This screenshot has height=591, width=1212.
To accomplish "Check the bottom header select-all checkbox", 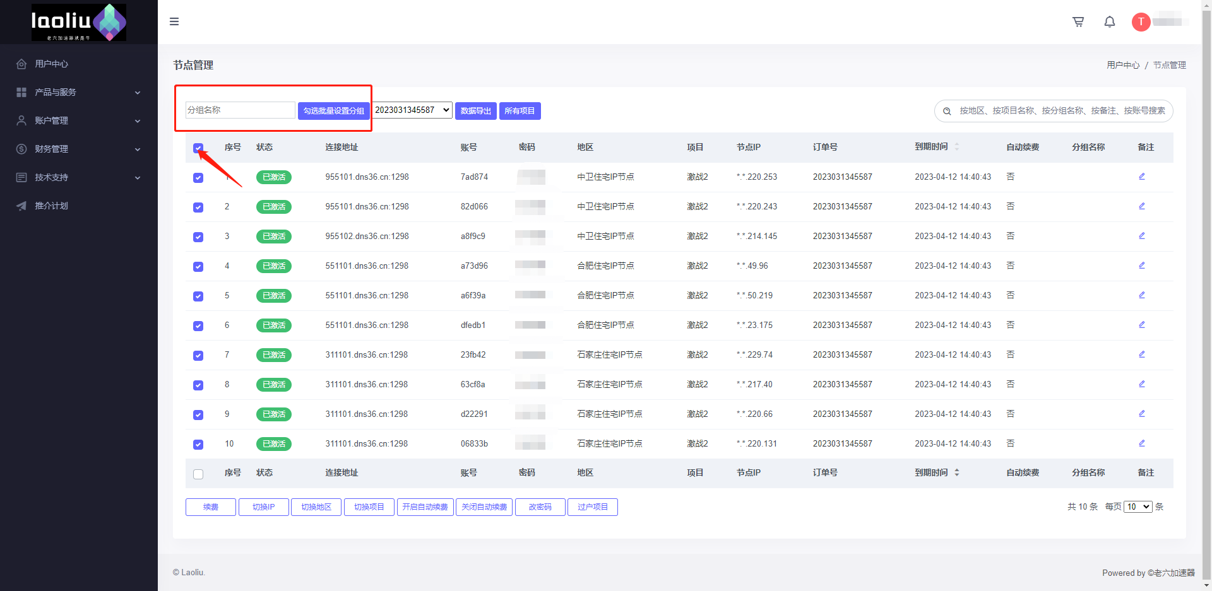I will 198,474.
